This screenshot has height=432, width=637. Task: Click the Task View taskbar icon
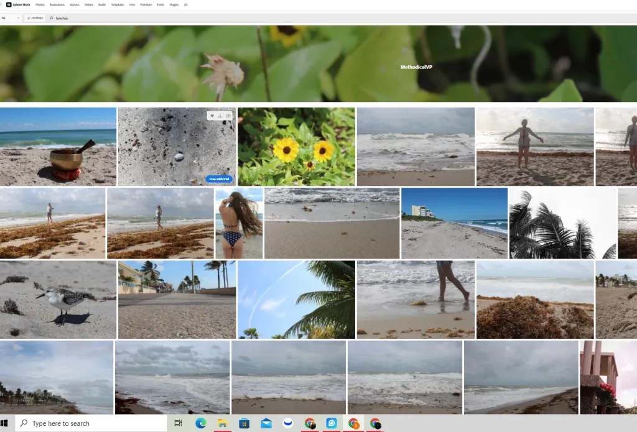(x=179, y=423)
